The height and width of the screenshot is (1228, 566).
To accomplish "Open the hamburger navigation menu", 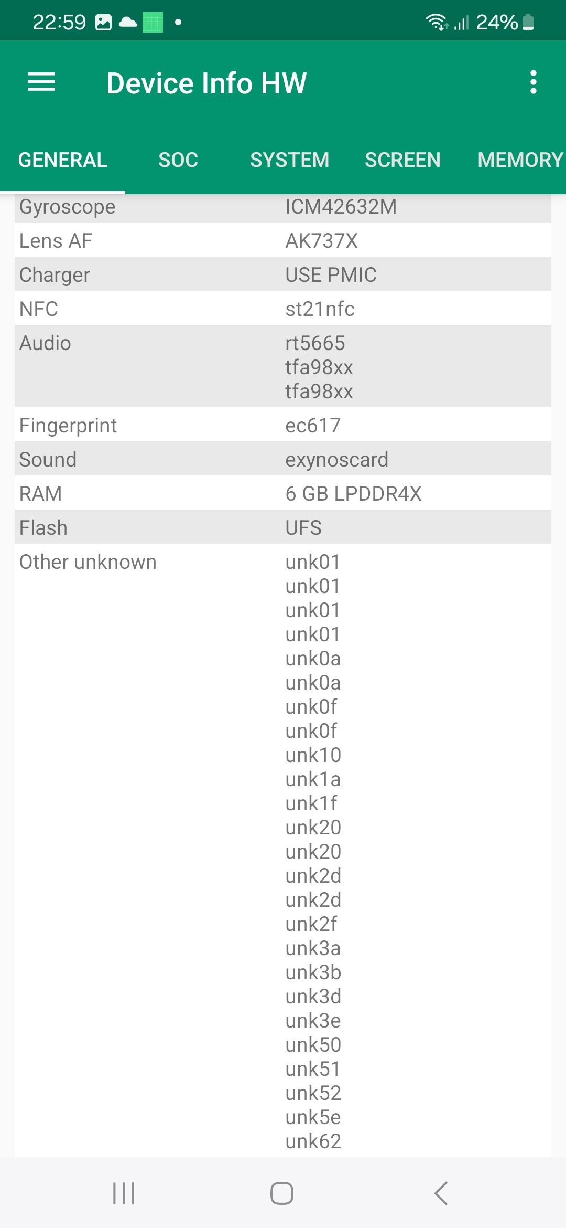I will (x=41, y=82).
